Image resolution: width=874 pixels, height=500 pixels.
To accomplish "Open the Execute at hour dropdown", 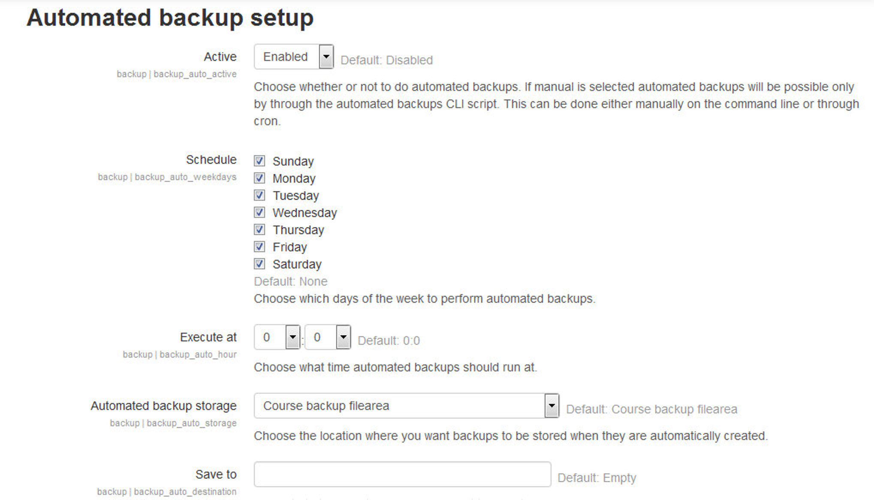I will click(277, 337).
